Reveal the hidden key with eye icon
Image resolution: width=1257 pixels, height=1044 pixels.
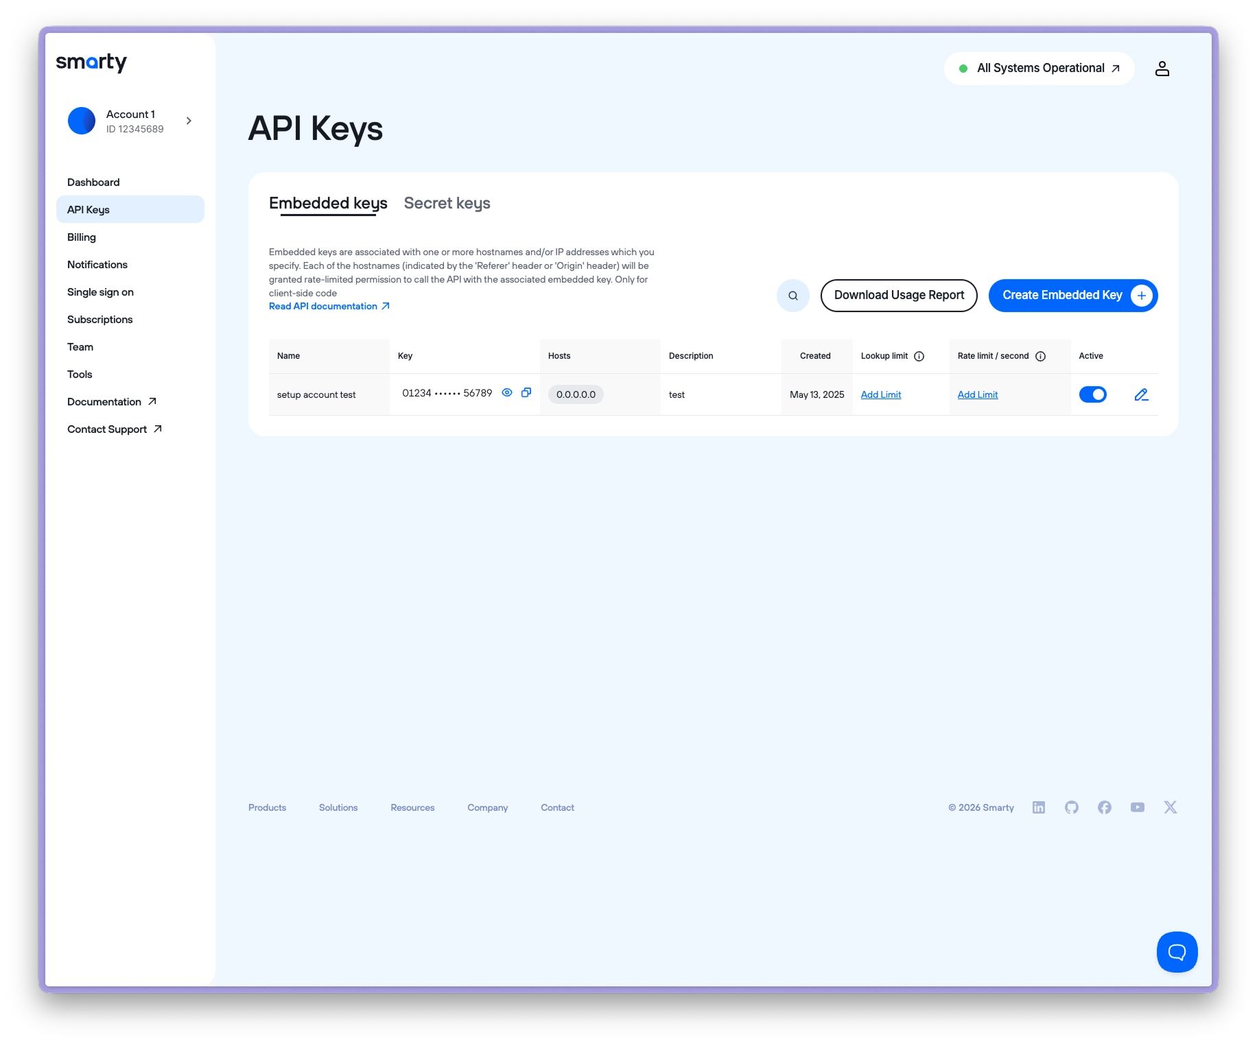(507, 392)
